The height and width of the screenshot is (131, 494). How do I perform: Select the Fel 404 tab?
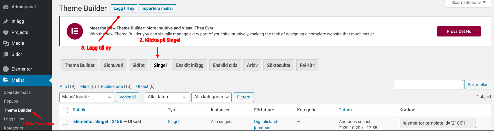[307, 65]
